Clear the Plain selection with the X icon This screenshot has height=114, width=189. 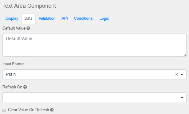tap(176, 75)
